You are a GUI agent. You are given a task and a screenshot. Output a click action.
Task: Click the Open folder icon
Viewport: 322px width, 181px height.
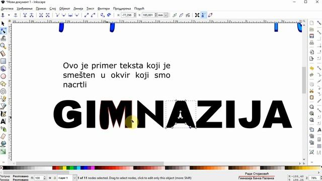coord(312,29)
